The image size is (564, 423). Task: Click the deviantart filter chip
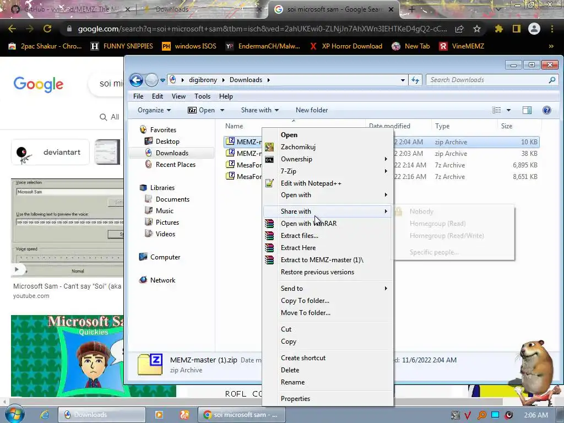click(50, 152)
